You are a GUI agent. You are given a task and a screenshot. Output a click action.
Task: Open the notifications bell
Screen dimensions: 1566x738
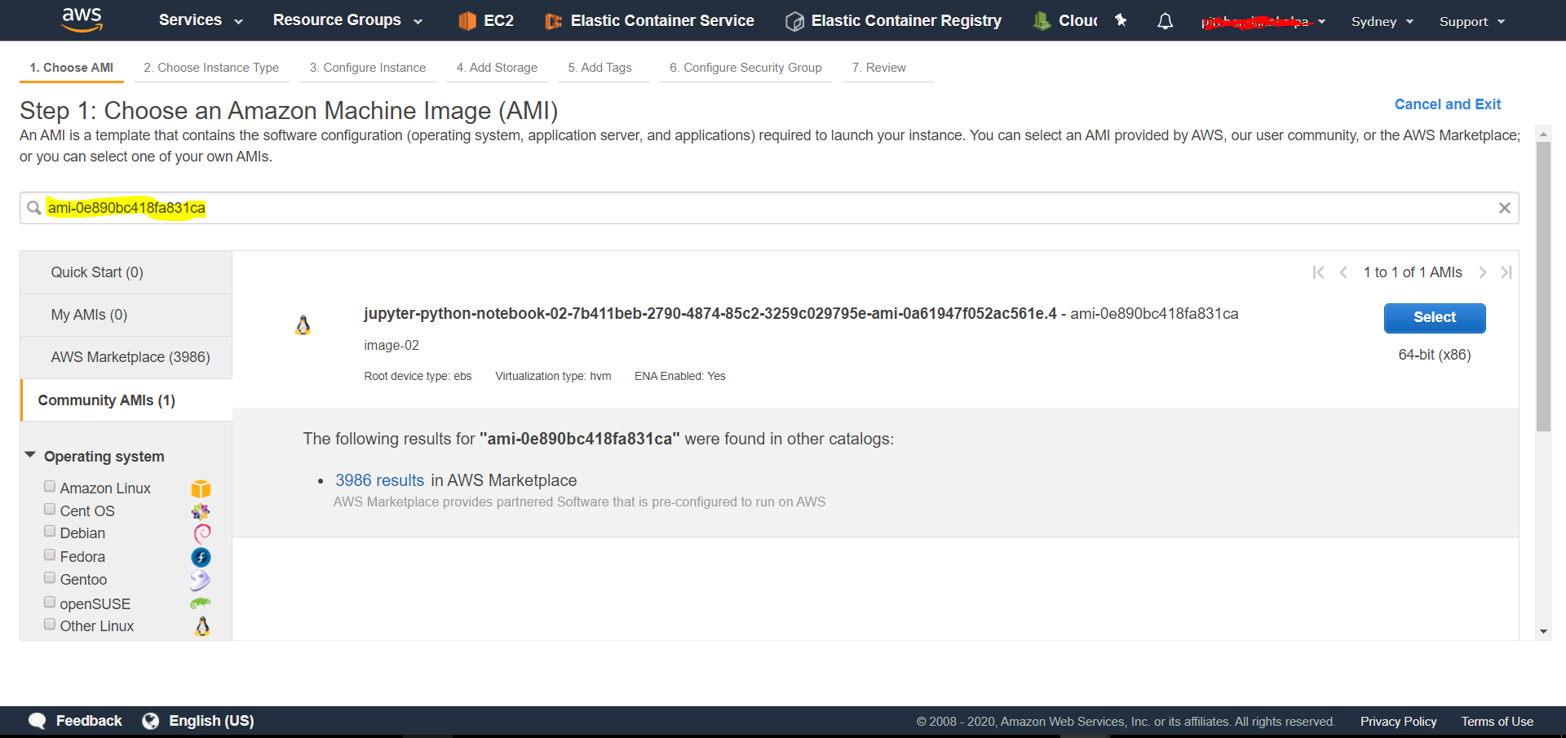point(1165,20)
